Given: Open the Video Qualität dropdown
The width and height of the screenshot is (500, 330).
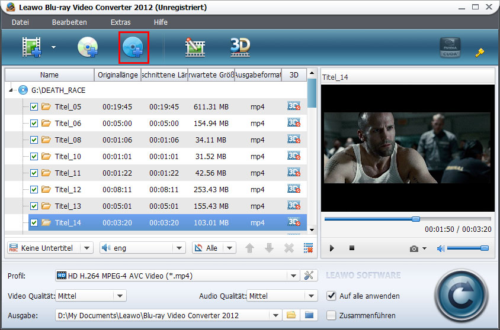Looking at the screenshot, I should (120, 296).
